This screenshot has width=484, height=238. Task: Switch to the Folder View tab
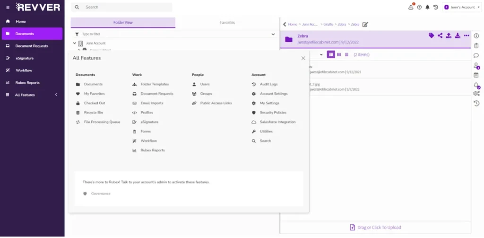tap(123, 23)
